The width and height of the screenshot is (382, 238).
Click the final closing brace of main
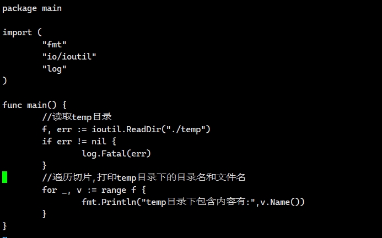[5, 226]
